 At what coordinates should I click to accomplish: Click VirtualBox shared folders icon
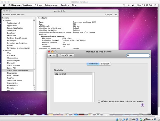130,119
